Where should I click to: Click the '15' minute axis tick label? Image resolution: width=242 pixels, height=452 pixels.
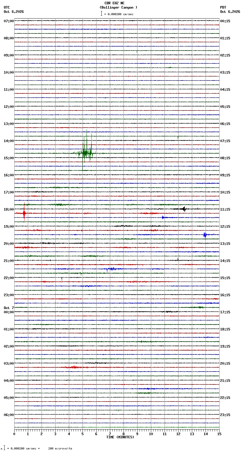coord(219,434)
